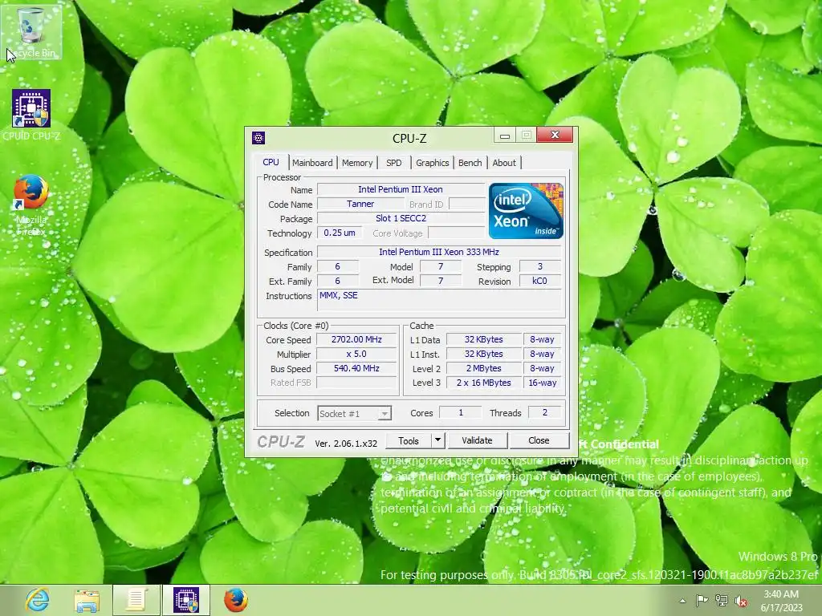Viewport: 822px width, 616px height.
Task: Click the empty Core Voltage field
Action: coord(456,233)
